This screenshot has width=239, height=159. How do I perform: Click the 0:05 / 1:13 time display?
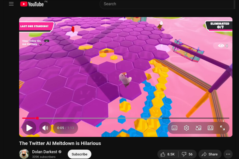(66, 128)
